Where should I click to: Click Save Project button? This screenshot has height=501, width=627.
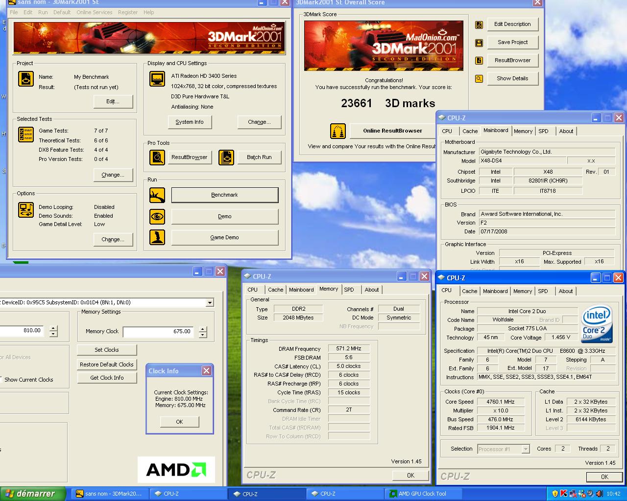[513, 42]
